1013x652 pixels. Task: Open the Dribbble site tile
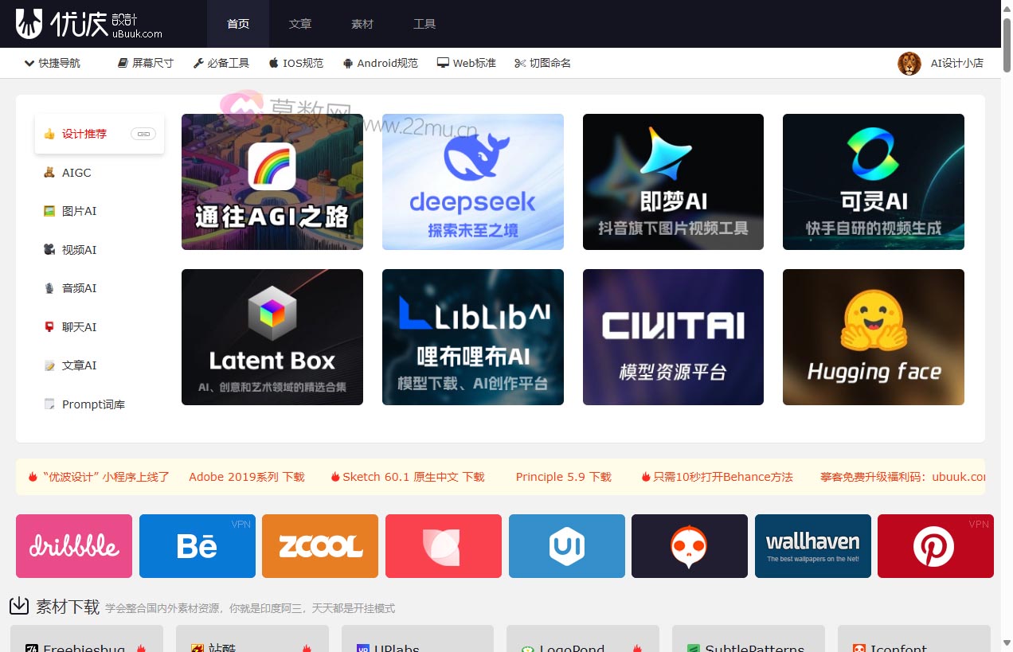[x=74, y=546]
